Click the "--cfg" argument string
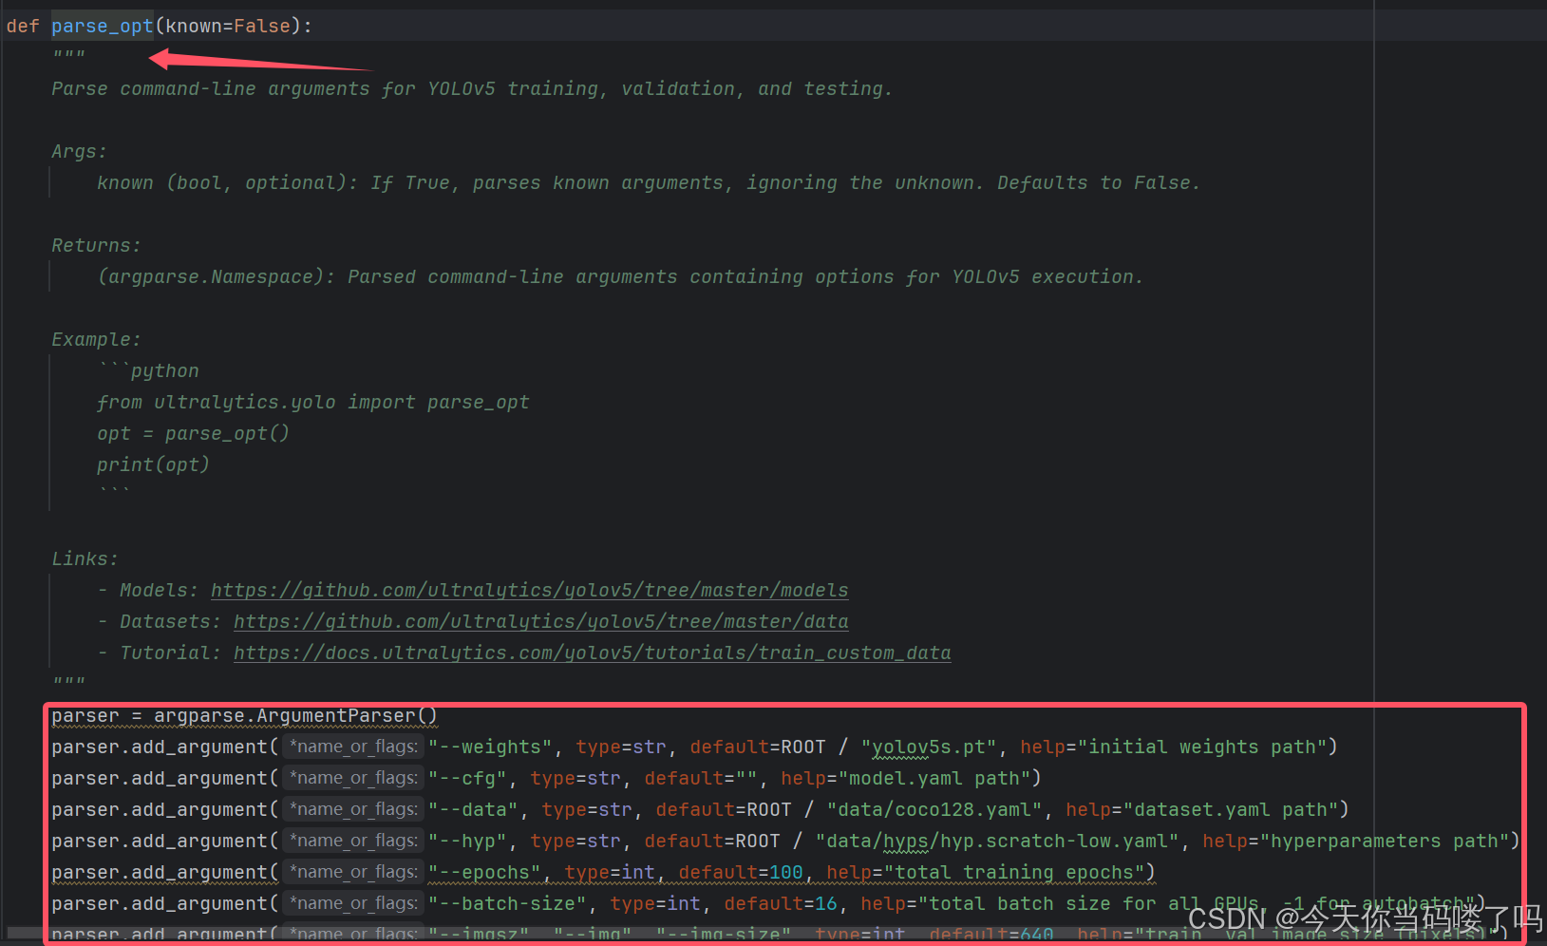 pos(467,778)
